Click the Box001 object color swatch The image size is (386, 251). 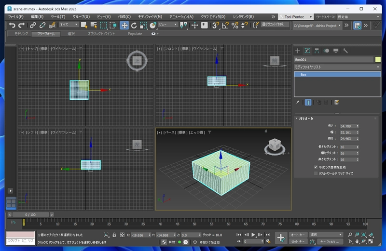coord(378,59)
